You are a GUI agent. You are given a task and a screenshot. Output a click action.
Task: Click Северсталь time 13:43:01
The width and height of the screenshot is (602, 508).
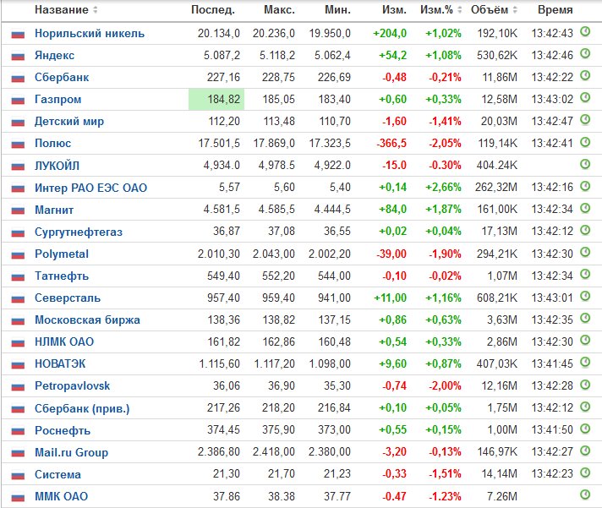pyautogui.click(x=552, y=298)
